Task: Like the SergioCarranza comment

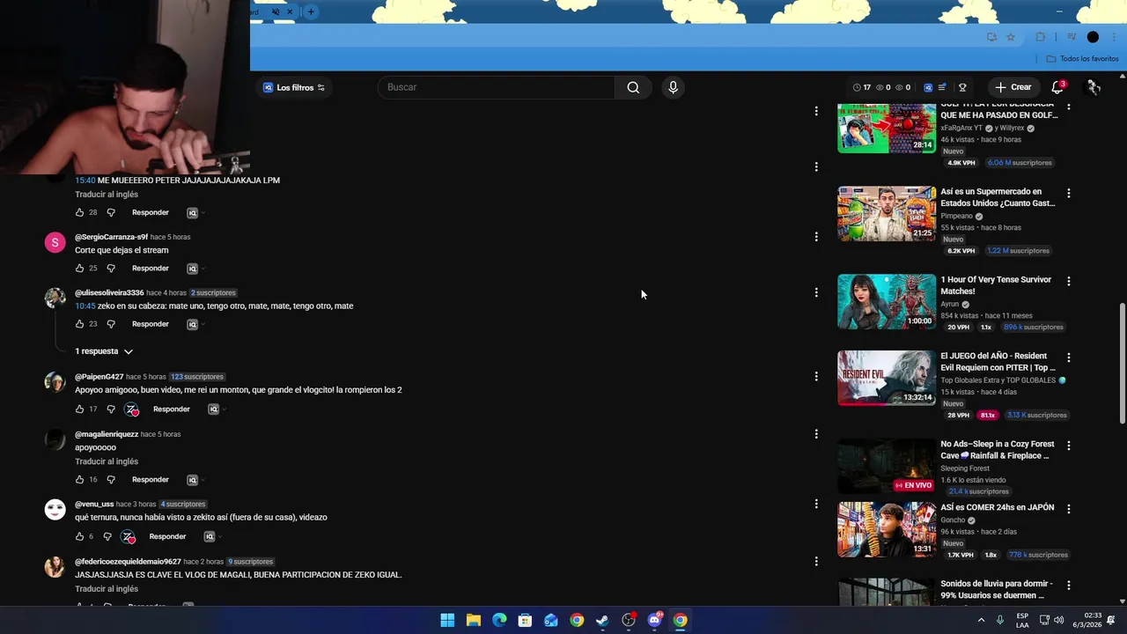Action: [x=79, y=268]
